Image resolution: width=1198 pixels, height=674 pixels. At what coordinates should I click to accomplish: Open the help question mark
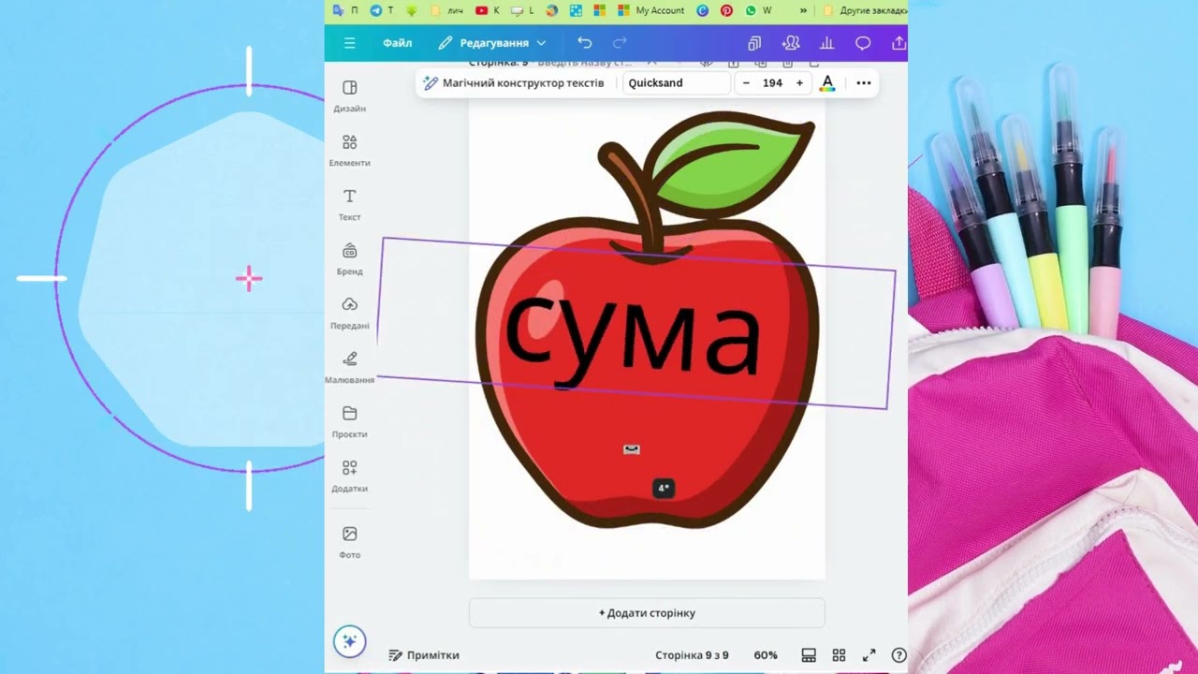click(x=898, y=655)
